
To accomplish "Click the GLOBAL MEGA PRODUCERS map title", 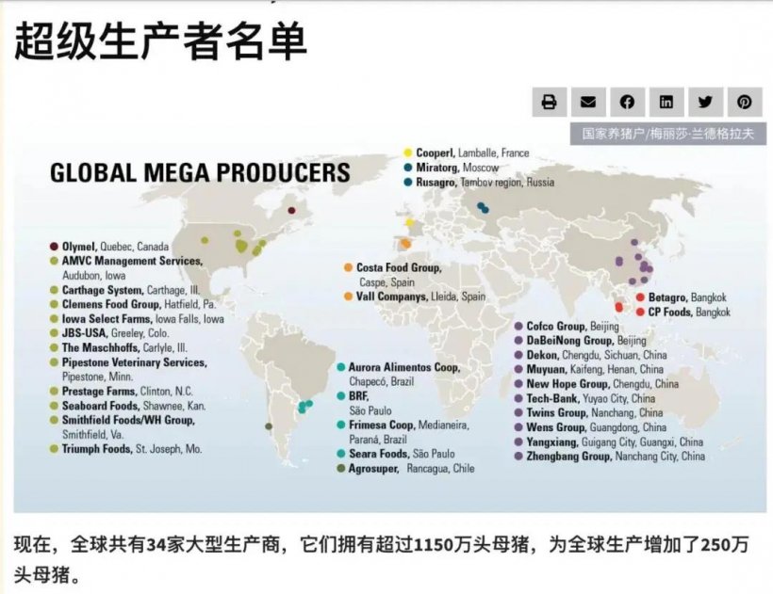I will (200, 172).
